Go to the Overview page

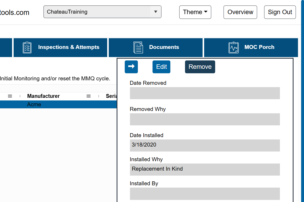[240, 12]
